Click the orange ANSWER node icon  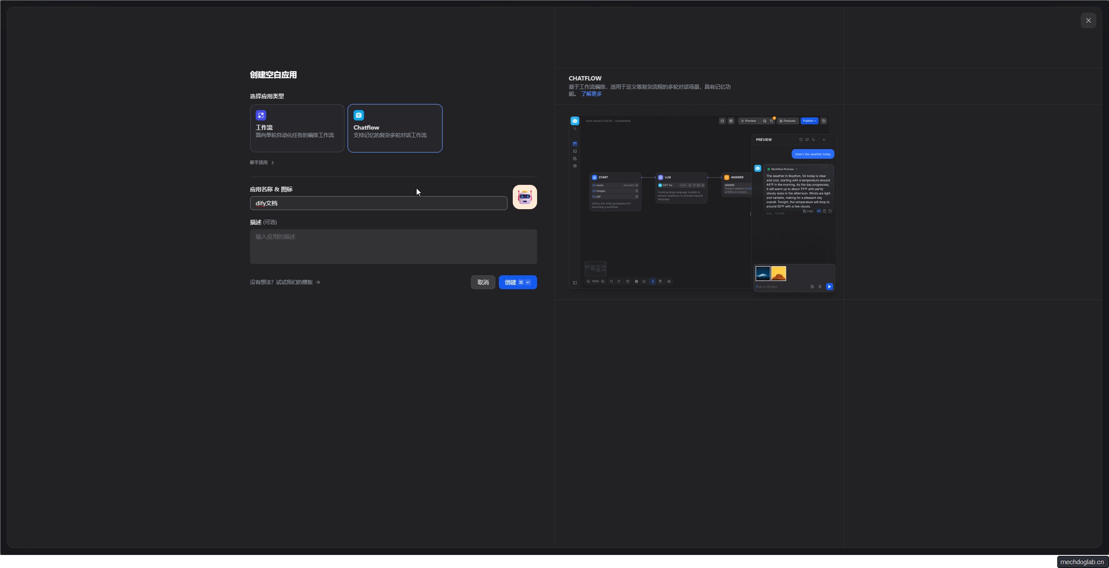coord(726,177)
